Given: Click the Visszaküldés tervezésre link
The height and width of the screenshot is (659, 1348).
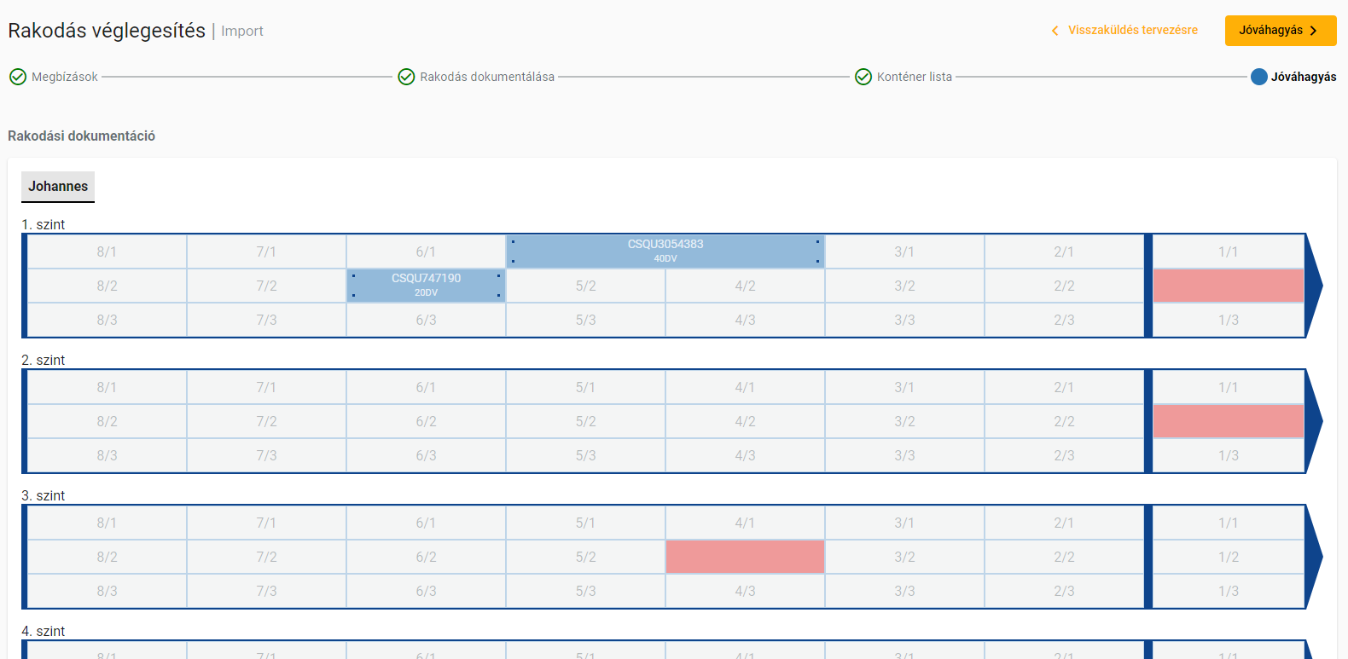Looking at the screenshot, I should (x=1132, y=30).
